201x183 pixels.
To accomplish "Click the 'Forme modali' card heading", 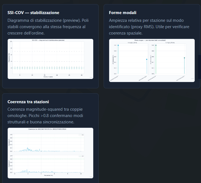I will coord(123,13).
